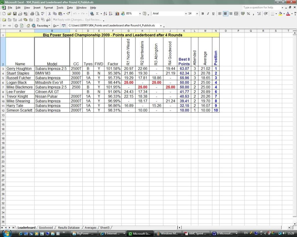
Task: Select column B header
Action: 52,31
